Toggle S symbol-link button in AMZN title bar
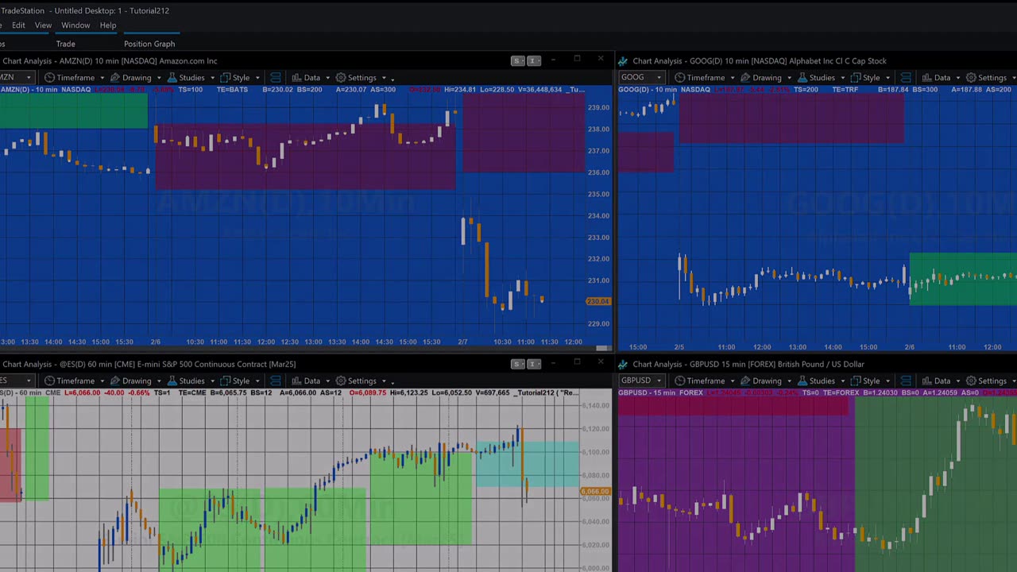Screen dimensions: 1017x572 [x=518, y=61]
